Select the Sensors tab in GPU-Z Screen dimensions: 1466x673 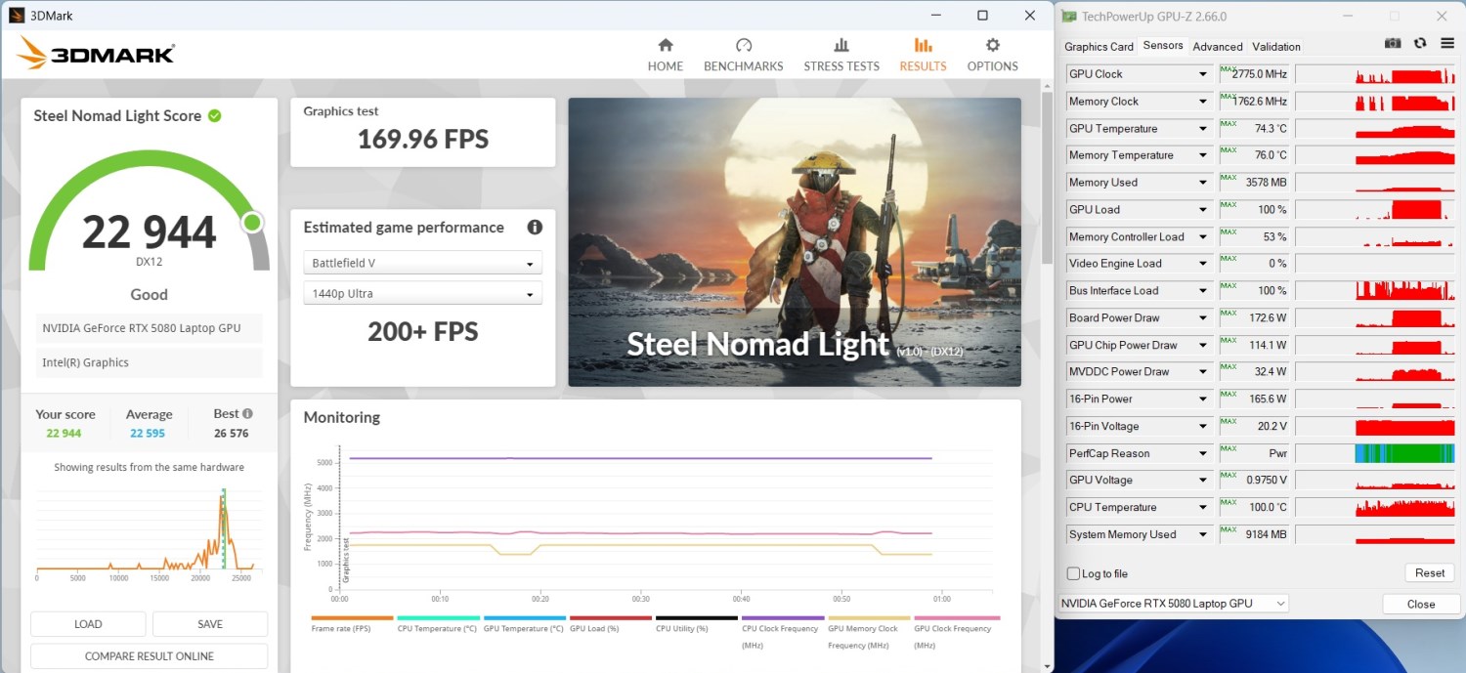pos(1163,46)
